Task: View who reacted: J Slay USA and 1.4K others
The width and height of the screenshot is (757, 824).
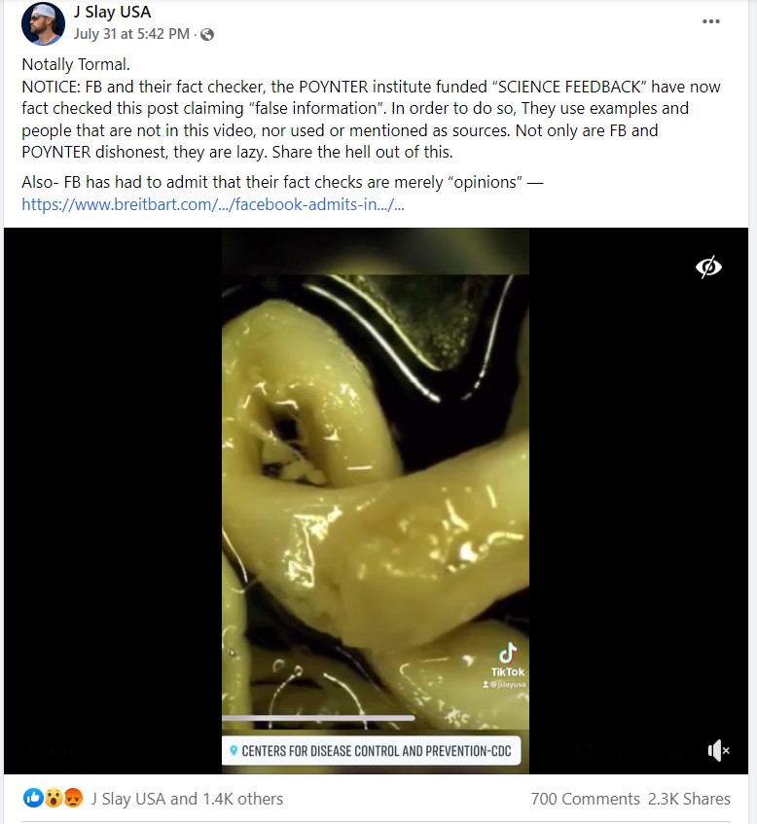Action: (187, 799)
